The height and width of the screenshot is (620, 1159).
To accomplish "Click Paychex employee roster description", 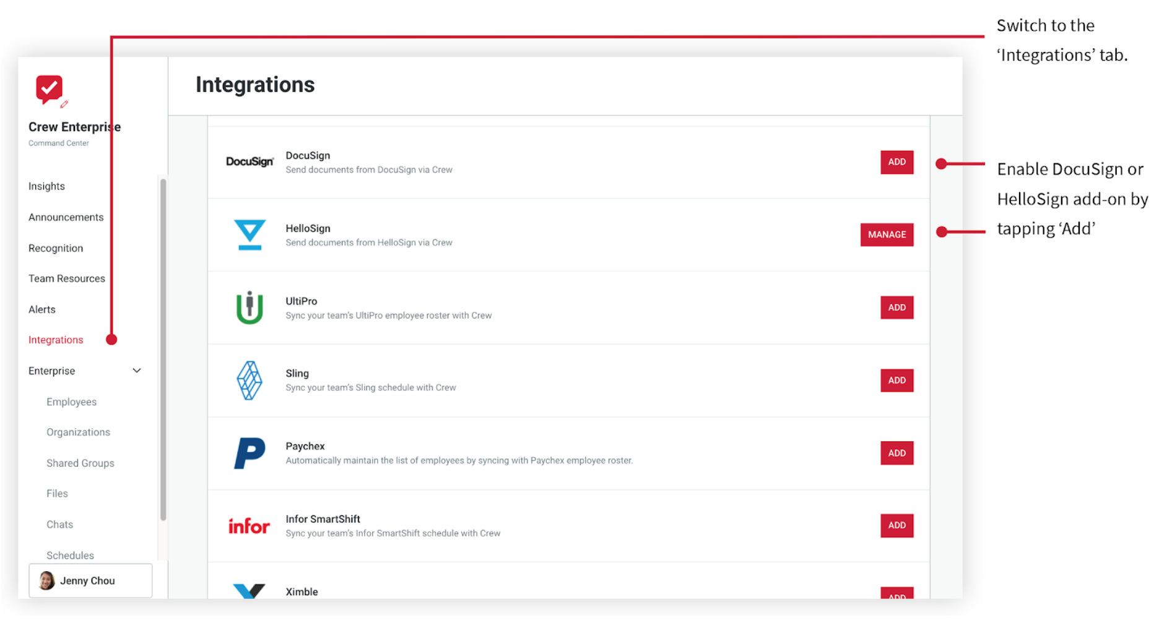I will point(459,460).
